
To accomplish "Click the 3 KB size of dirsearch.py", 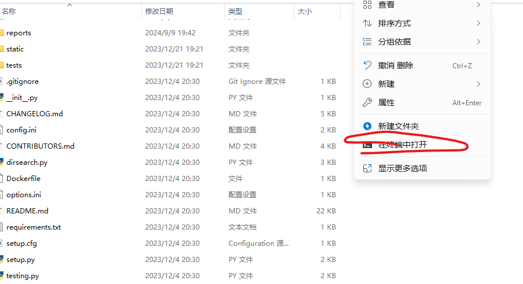I will coord(328,163).
